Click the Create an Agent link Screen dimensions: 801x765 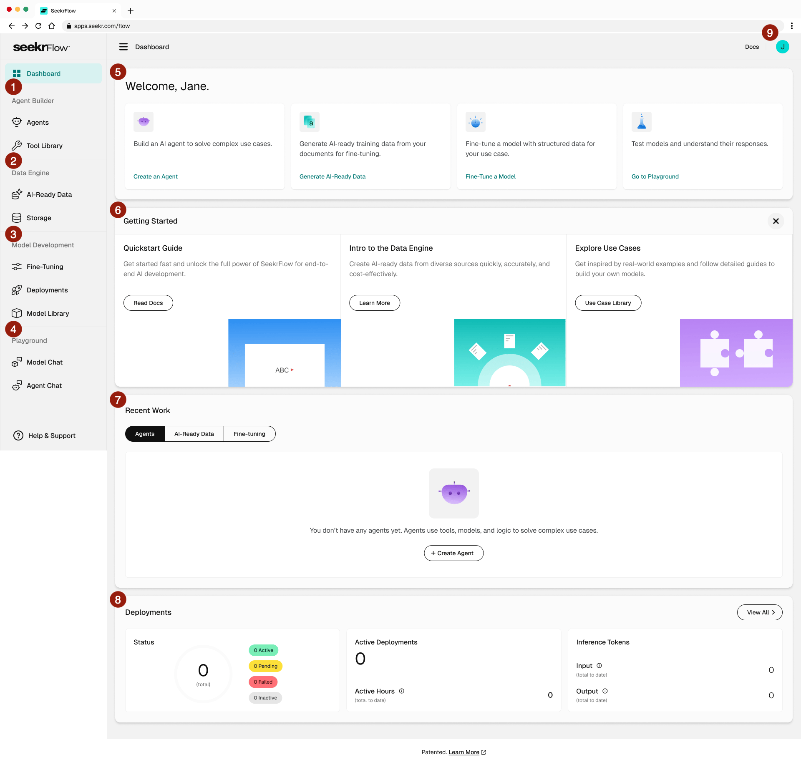(x=156, y=176)
